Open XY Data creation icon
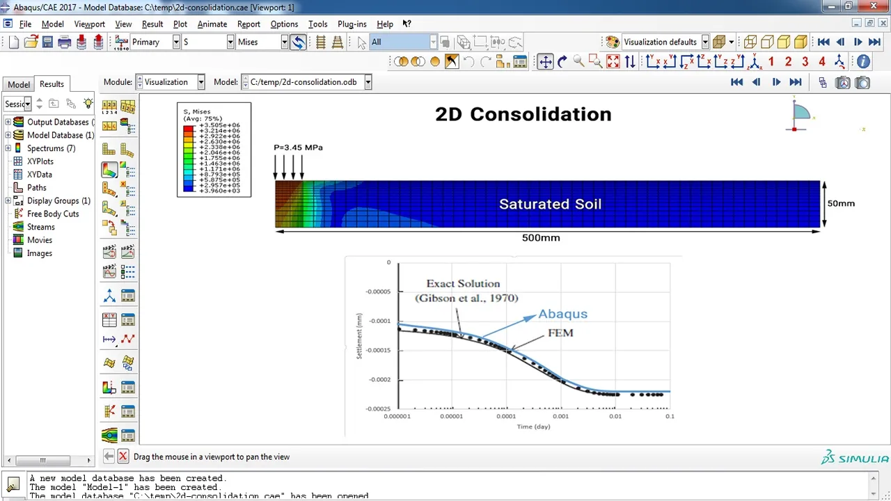 coord(109,319)
